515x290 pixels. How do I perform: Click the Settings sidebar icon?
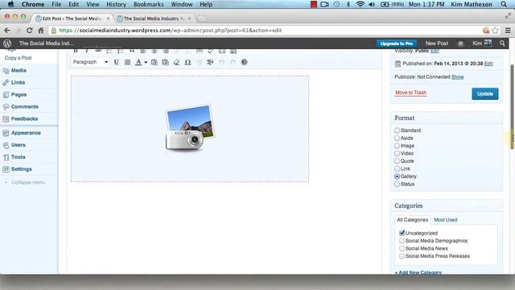pos(6,169)
